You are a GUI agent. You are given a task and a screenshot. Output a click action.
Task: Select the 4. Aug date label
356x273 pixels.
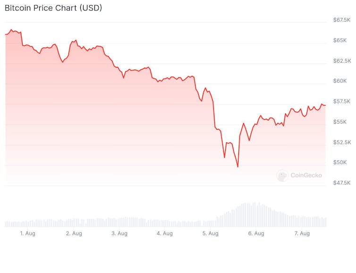point(165,233)
